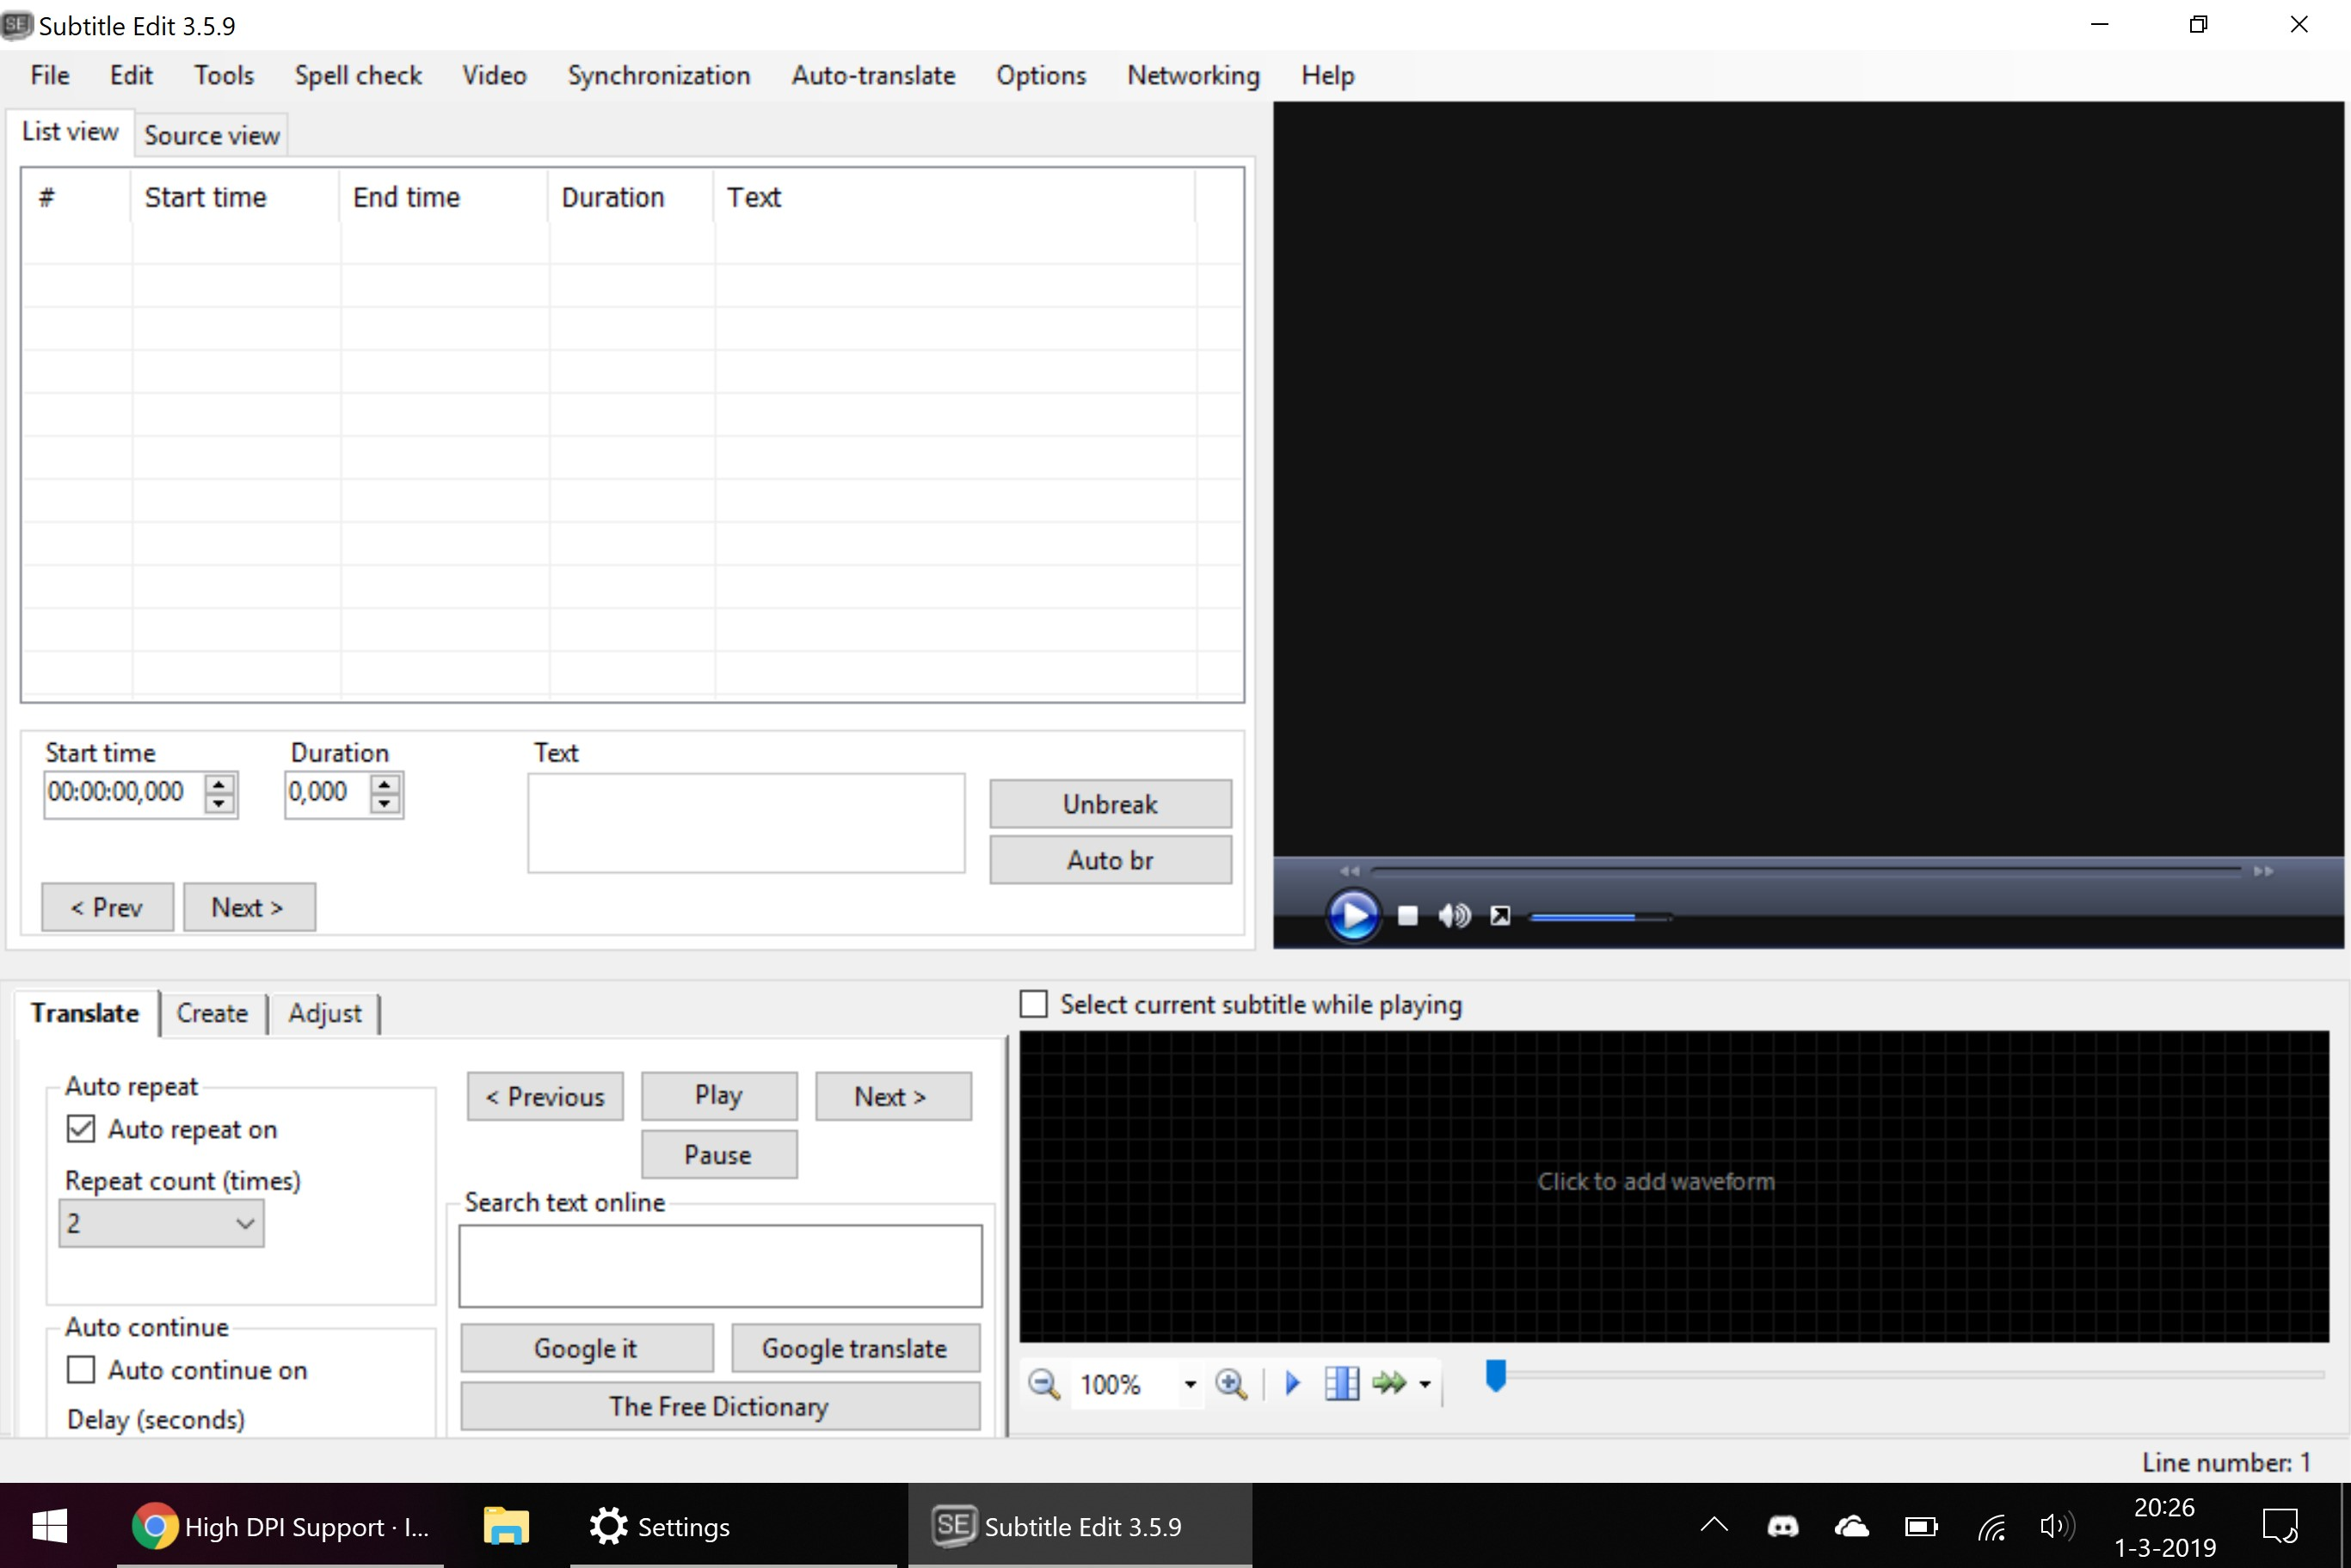Switch to the Source view tab
Screen dimensions: 2351x1568
(x=211, y=134)
